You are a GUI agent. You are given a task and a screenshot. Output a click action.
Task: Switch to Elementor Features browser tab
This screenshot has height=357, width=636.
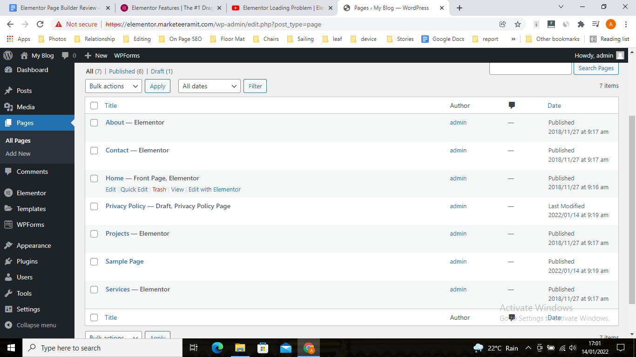[x=172, y=7]
